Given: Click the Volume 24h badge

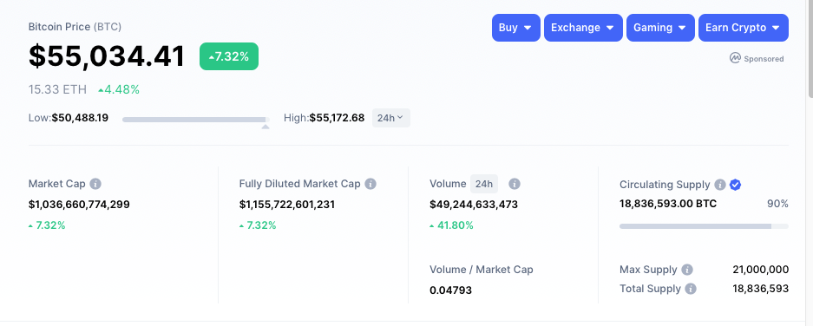Looking at the screenshot, I should [484, 184].
